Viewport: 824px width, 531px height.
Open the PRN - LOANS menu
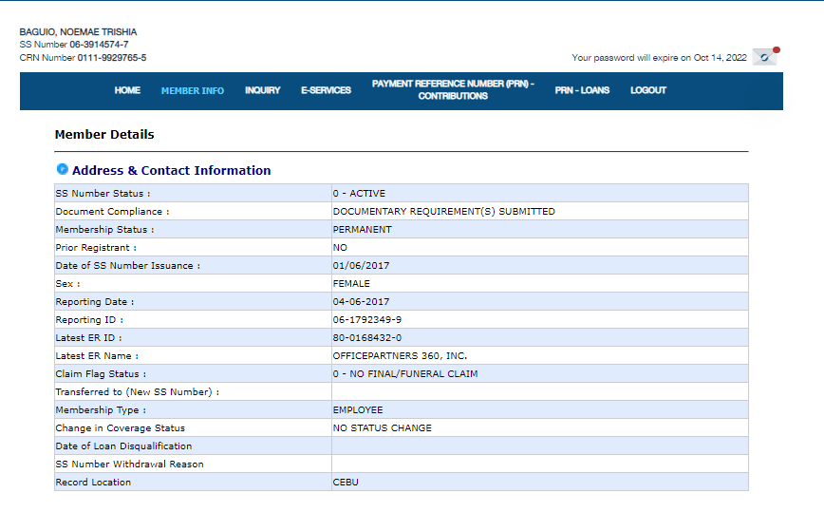tap(582, 90)
